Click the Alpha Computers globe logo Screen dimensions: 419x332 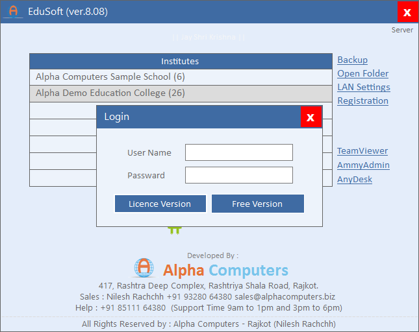pyautogui.click(x=144, y=268)
